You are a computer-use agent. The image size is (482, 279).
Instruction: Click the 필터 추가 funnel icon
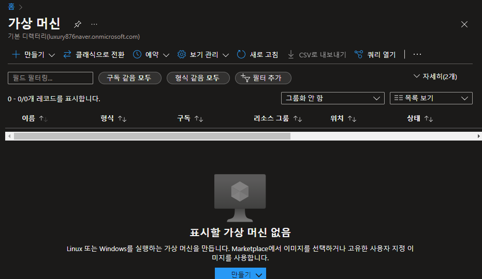(245, 78)
